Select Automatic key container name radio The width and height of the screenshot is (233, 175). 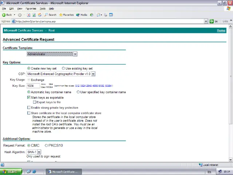click(29, 92)
